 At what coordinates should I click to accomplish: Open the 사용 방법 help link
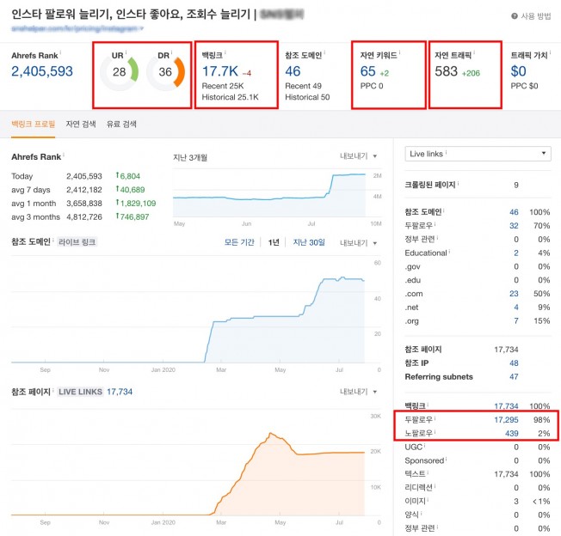(535, 16)
